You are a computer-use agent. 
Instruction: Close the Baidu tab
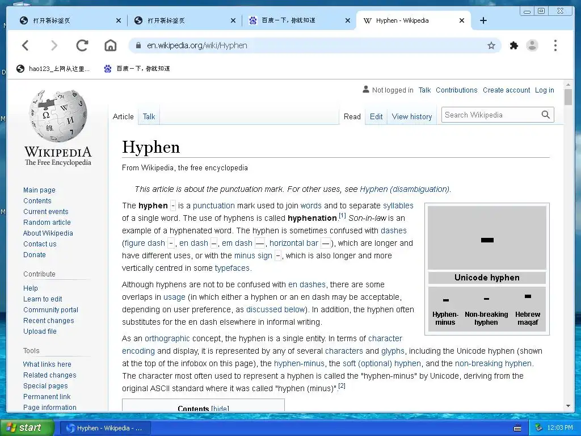(348, 20)
